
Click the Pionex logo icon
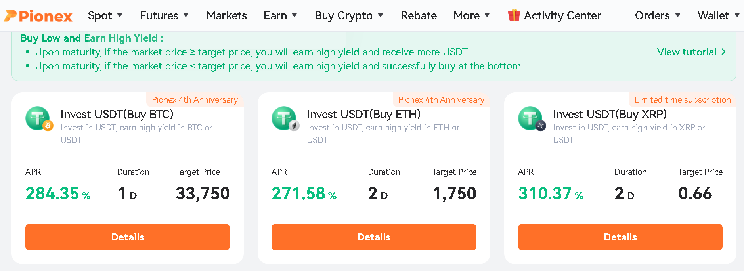pyautogui.click(x=11, y=16)
